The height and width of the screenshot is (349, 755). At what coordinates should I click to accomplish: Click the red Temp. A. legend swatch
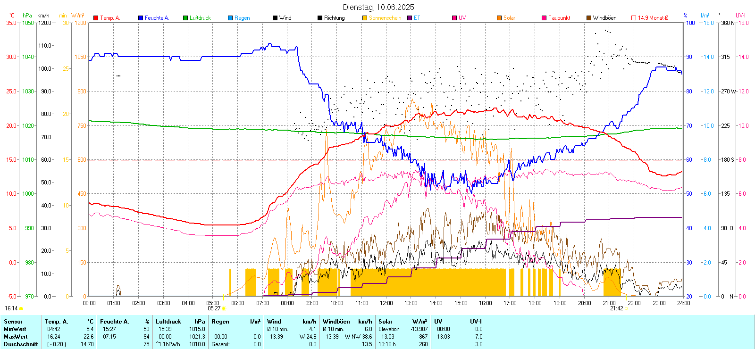96,18
